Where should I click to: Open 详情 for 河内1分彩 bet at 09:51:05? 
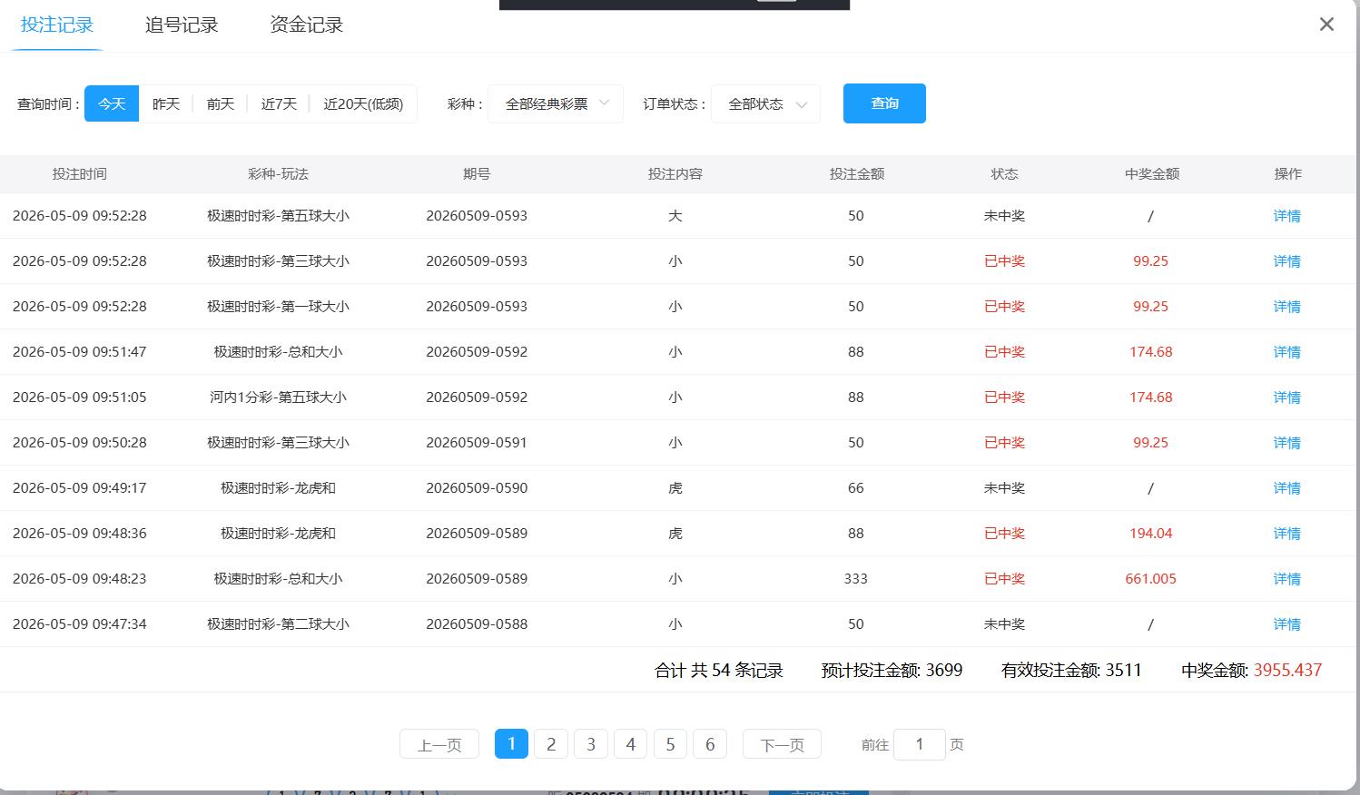pyautogui.click(x=1286, y=397)
